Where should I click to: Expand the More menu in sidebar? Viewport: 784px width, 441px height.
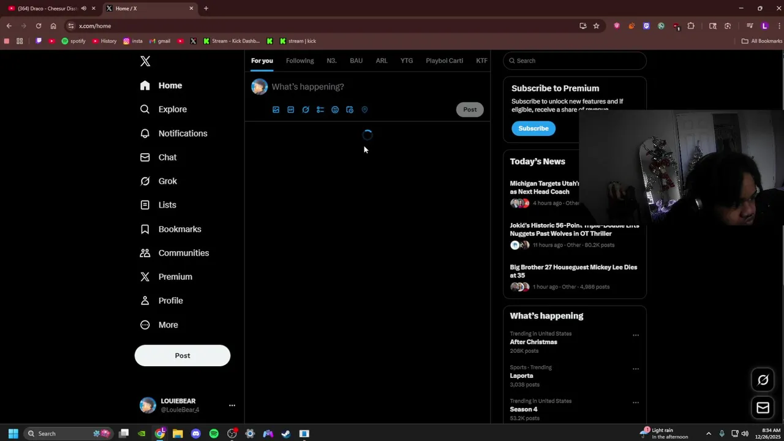[x=159, y=325]
